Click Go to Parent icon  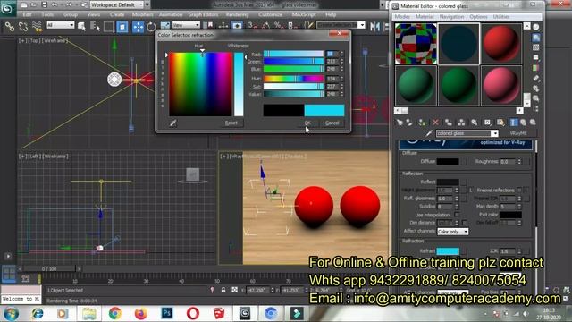(x=523, y=123)
